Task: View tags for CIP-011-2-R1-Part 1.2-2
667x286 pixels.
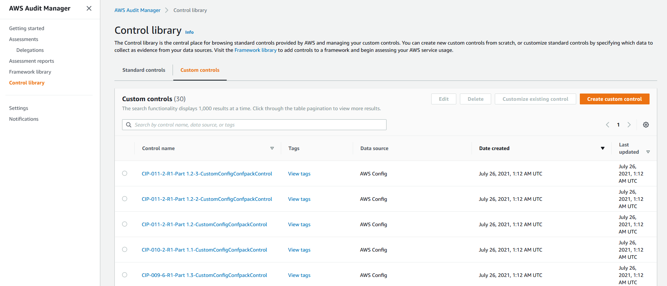Action: click(x=299, y=199)
